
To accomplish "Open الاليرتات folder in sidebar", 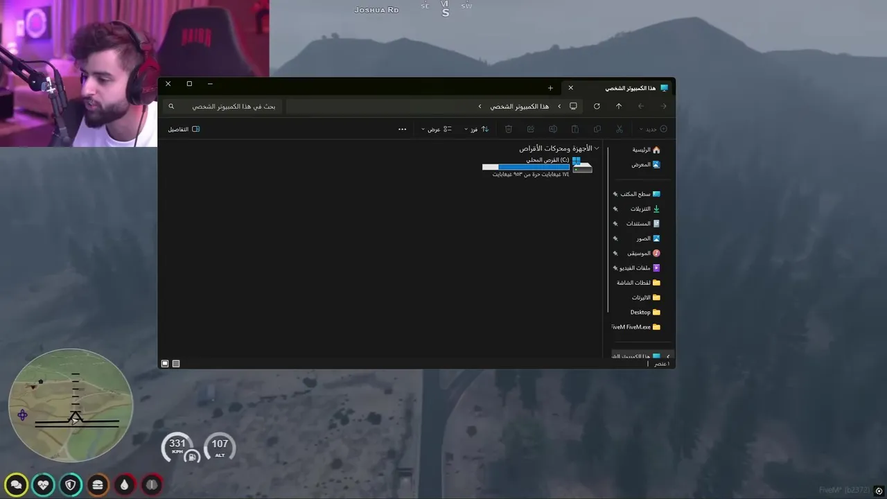I will tap(646, 297).
